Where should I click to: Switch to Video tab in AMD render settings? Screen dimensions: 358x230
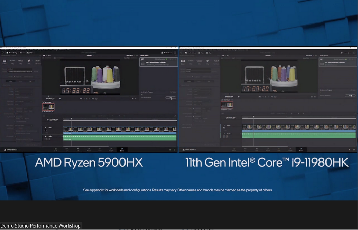click(x=10, y=81)
